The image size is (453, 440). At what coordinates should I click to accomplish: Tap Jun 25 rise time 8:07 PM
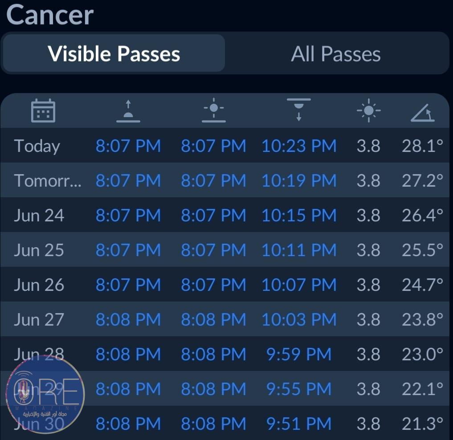click(128, 250)
